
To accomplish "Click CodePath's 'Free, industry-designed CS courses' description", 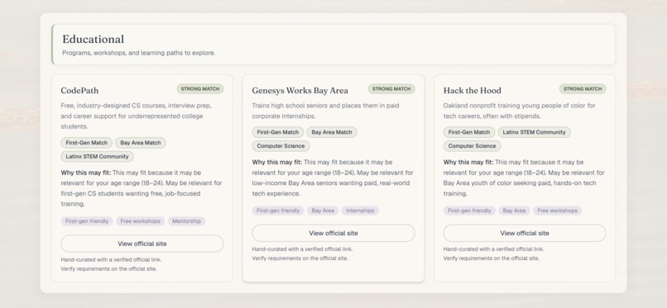I will pos(136,116).
